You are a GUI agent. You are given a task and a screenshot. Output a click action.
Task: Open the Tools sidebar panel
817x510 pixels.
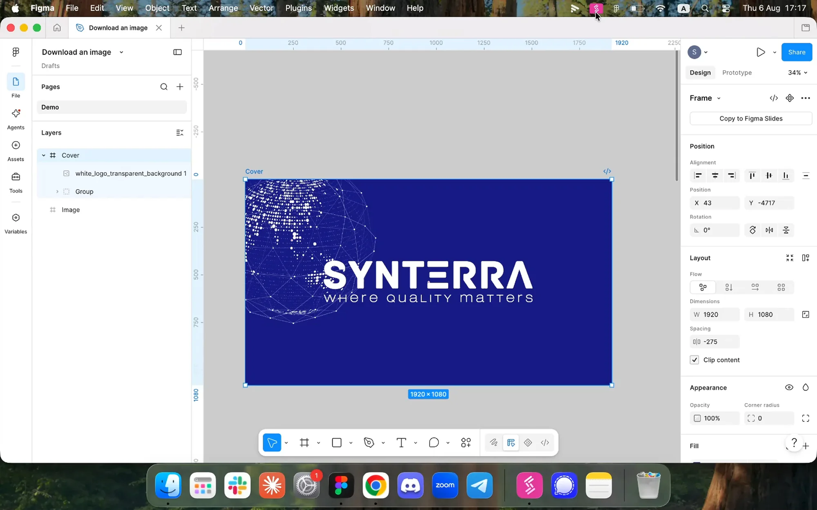16,182
